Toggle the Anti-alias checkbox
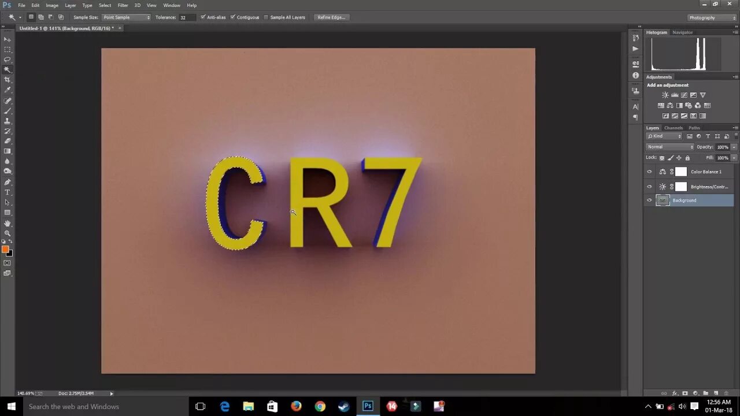The width and height of the screenshot is (740, 416). (x=203, y=17)
